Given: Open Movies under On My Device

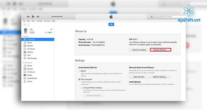Looking at the screenshot, I should 30,69.
